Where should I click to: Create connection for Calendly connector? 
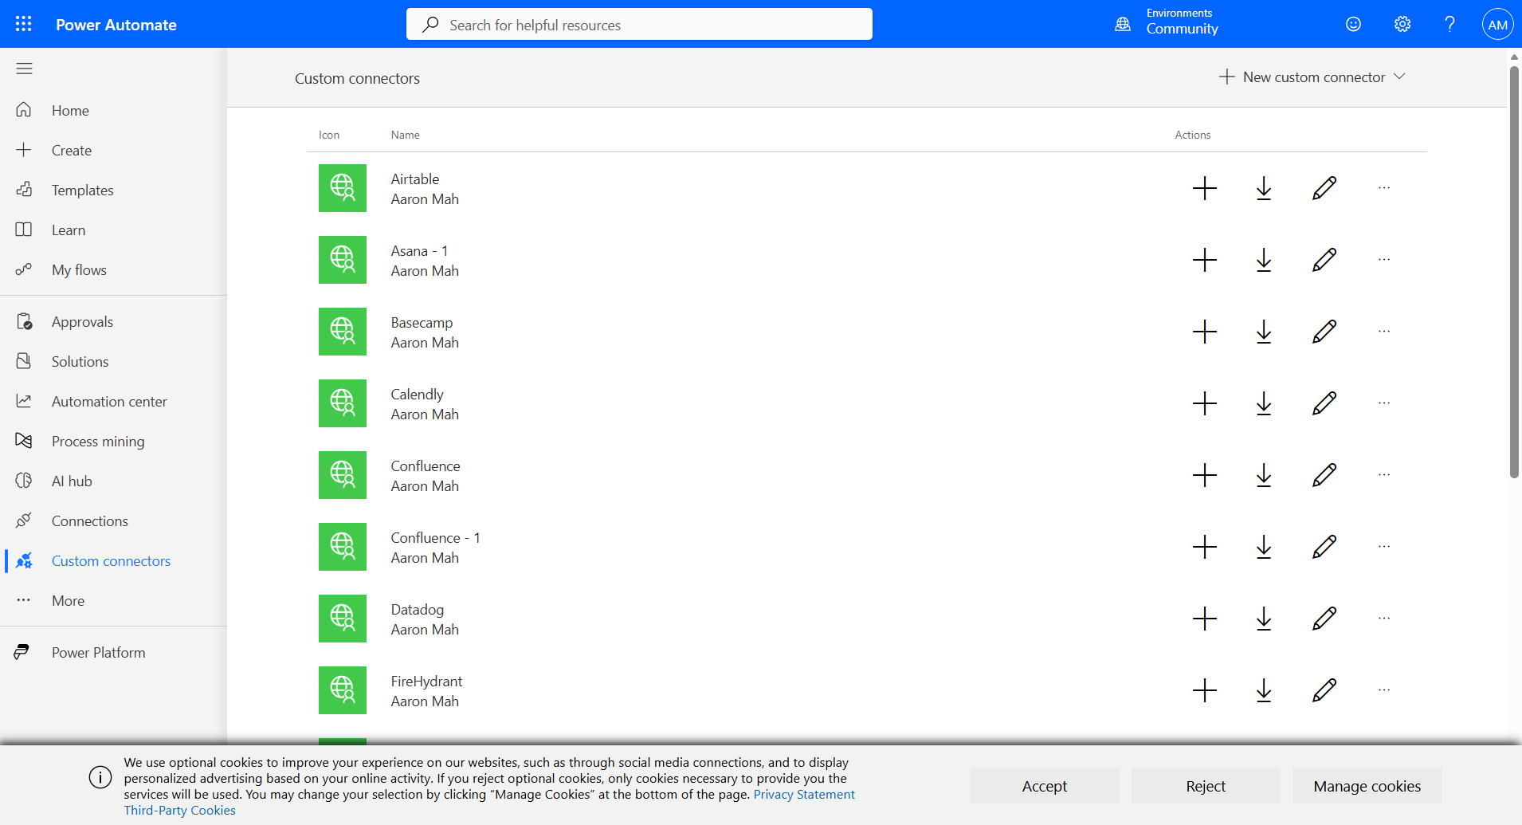click(1205, 403)
